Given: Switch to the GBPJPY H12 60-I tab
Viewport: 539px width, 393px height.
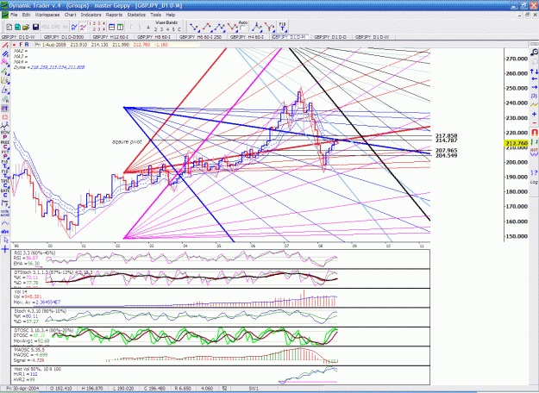Looking at the screenshot, I should [x=110, y=37].
